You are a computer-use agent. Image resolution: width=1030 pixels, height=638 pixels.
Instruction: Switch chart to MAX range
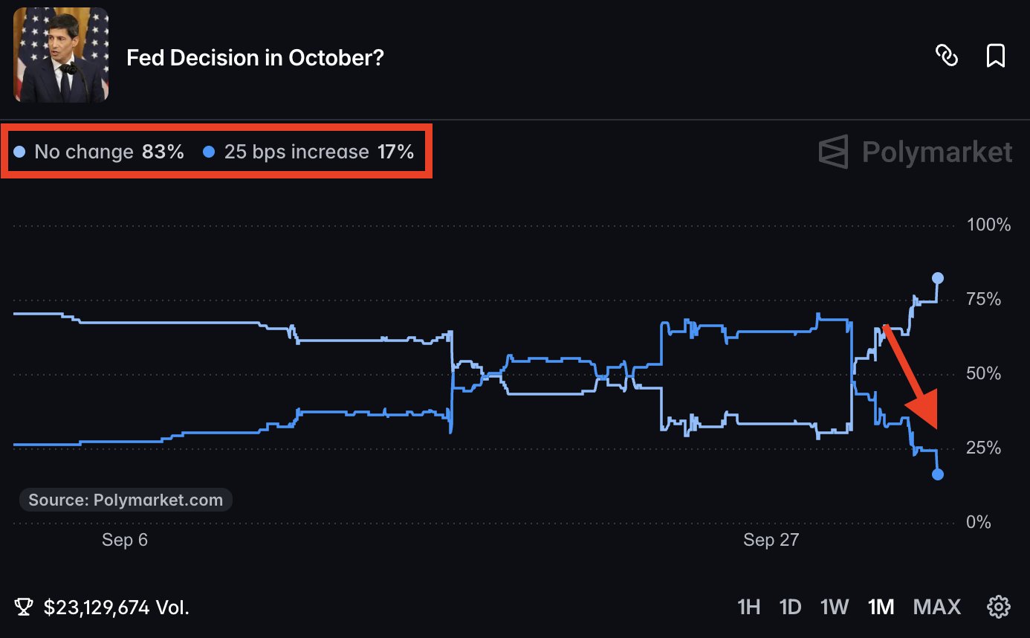[x=936, y=607]
